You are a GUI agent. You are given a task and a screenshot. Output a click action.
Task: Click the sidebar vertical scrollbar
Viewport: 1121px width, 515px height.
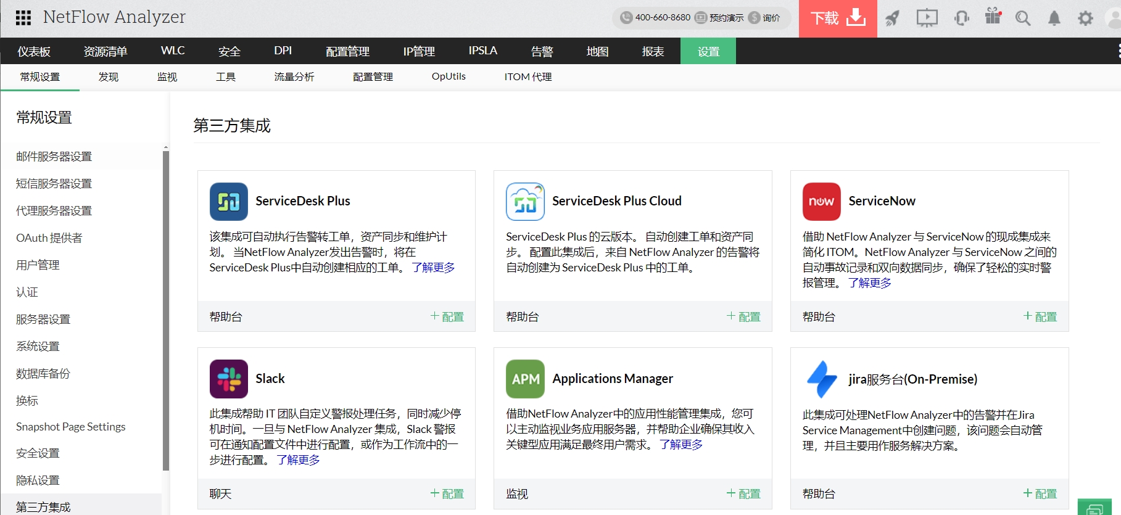click(x=165, y=308)
